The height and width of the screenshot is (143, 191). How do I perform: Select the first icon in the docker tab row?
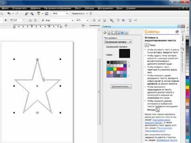[105, 33]
